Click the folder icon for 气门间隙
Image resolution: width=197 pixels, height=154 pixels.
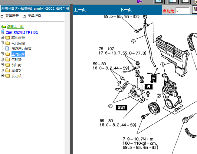[8, 43]
